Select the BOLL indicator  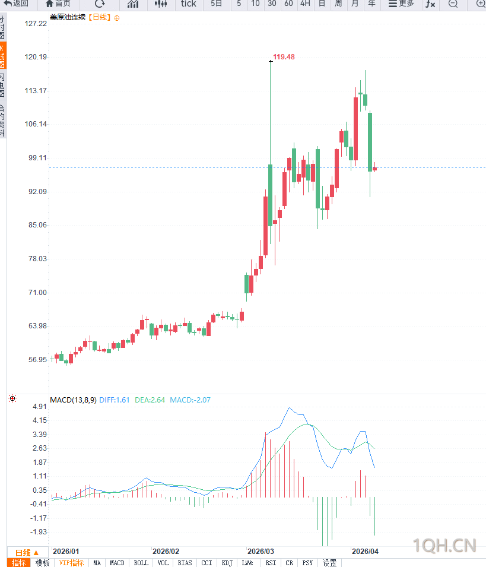click(141, 563)
